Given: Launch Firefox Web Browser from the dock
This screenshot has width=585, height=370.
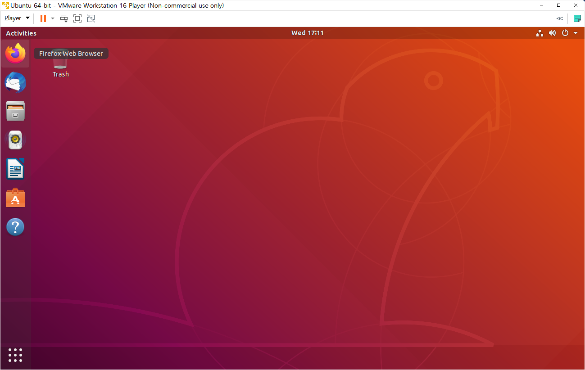Looking at the screenshot, I should (15, 54).
